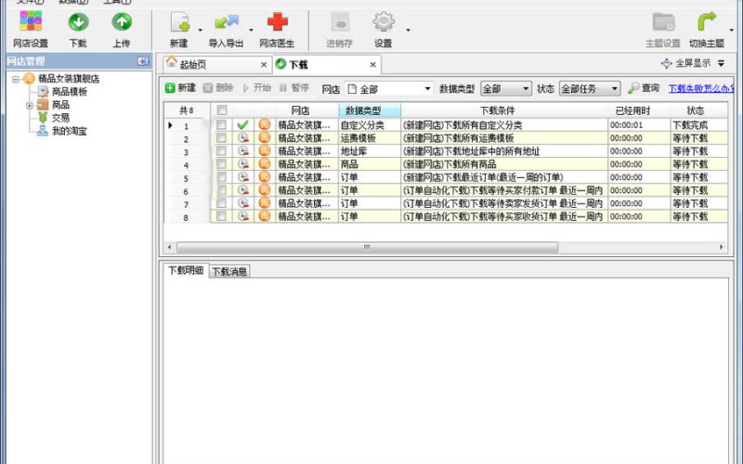Select 我的淘宝 in the shop tree
This screenshot has height=464, width=743.
(x=69, y=131)
